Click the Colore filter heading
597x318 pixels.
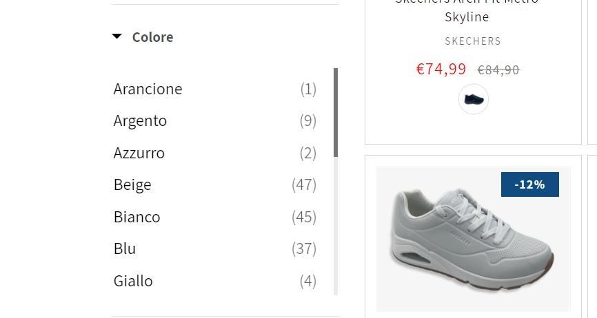click(x=152, y=37)
